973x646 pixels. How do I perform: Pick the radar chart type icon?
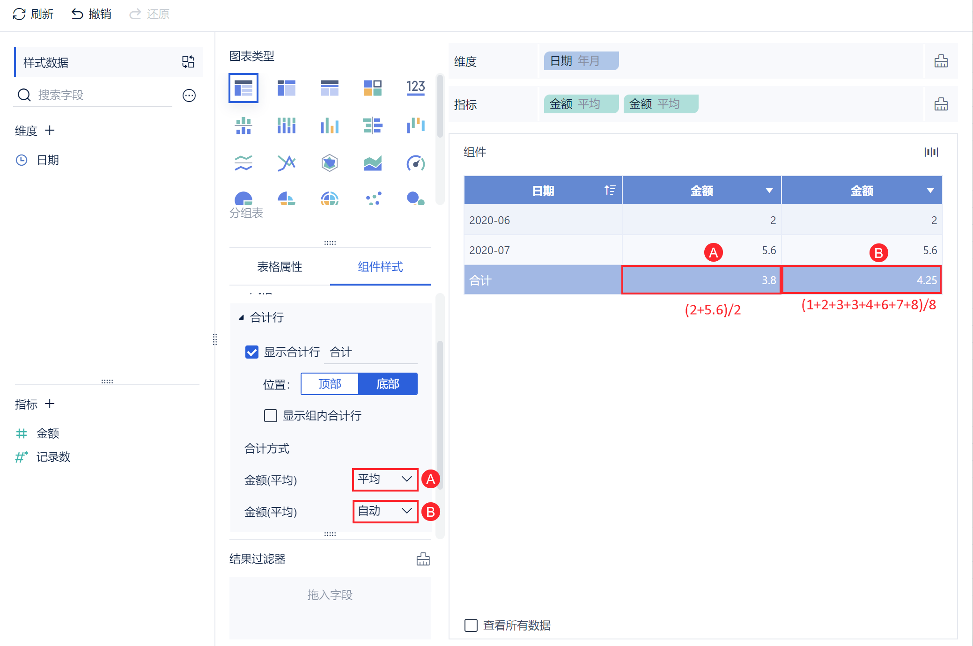pos(329,163)
